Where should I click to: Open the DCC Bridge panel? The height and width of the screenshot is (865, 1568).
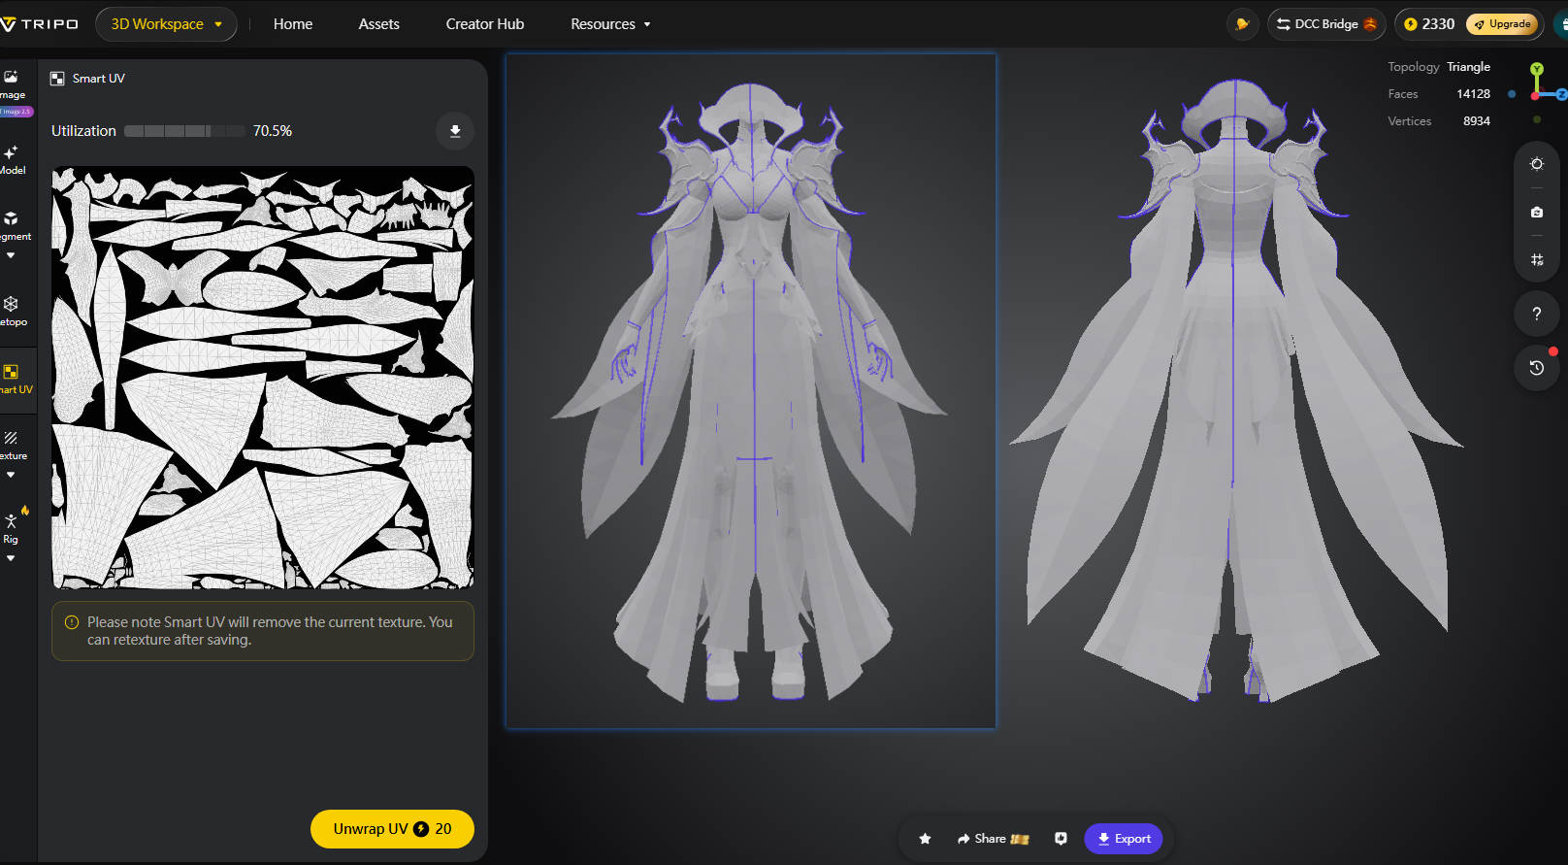[1326, 24]
